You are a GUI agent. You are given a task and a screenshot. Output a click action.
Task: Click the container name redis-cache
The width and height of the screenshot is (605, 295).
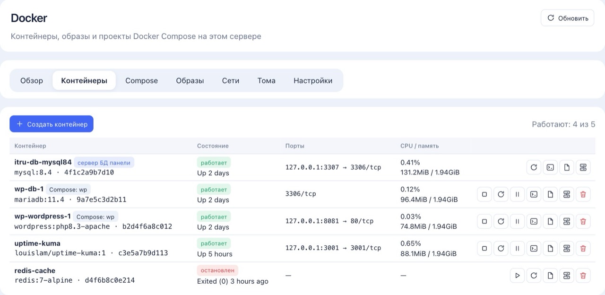pos(35,270)
